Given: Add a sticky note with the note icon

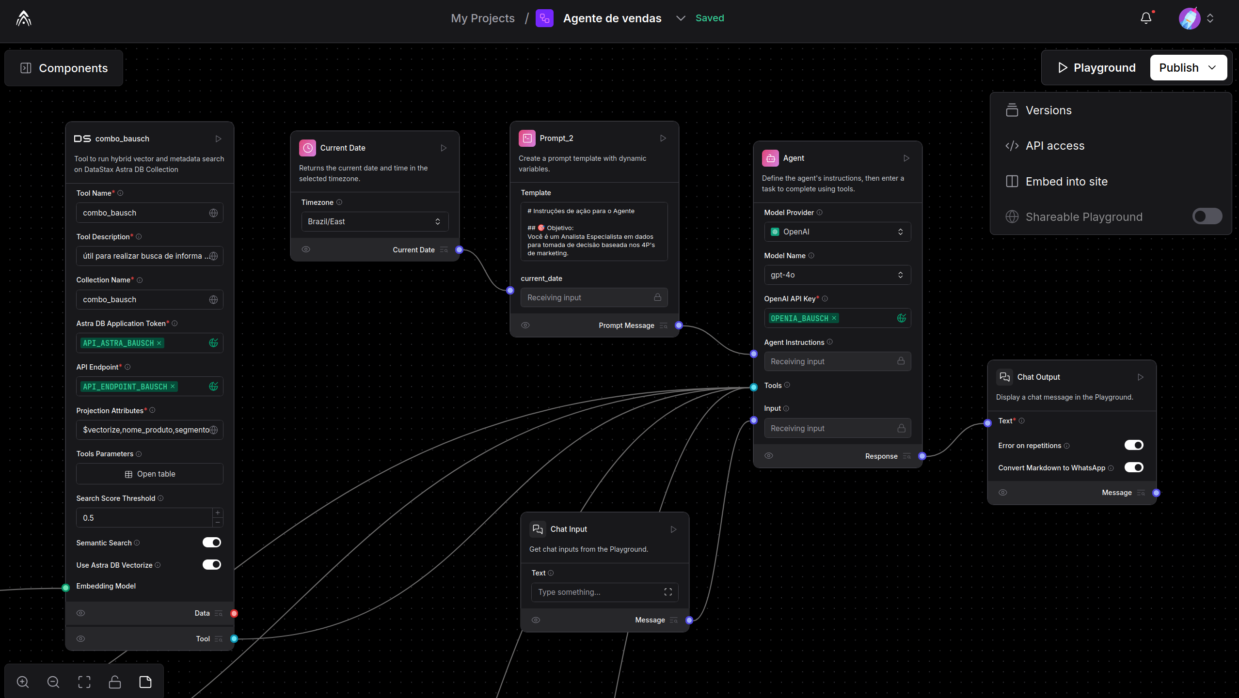Looking at the screenshot, I should coord(144,682).
